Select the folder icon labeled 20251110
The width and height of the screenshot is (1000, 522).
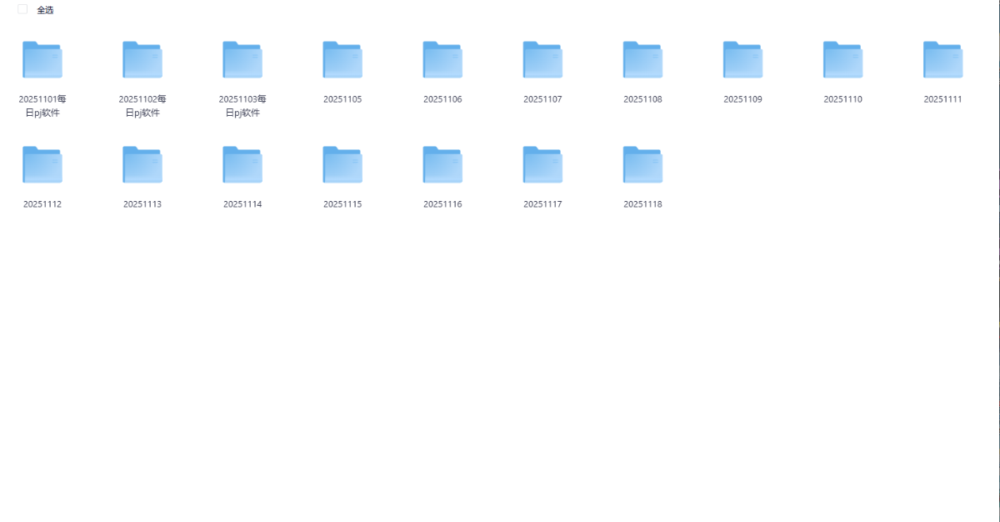tap(842, 60)
